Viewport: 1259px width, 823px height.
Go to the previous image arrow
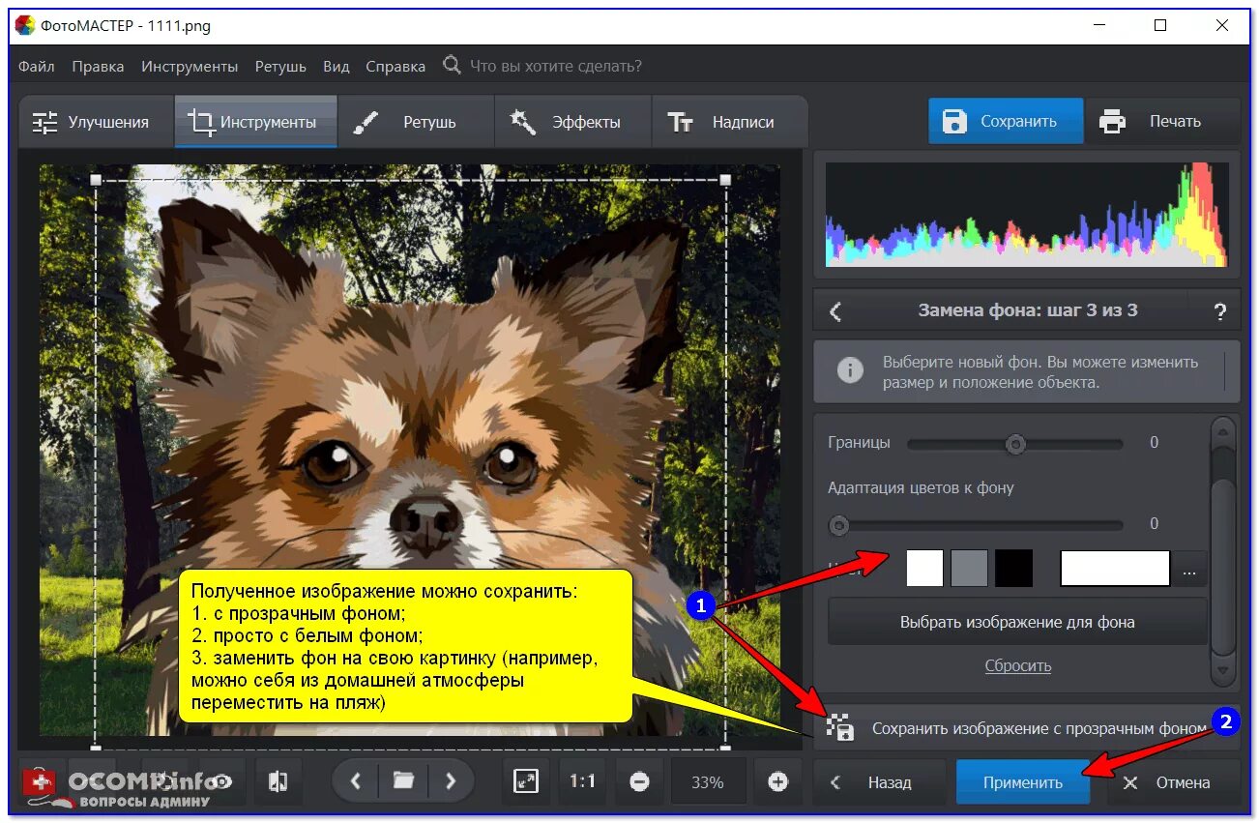pyautogui.click(x=356, y=780)
